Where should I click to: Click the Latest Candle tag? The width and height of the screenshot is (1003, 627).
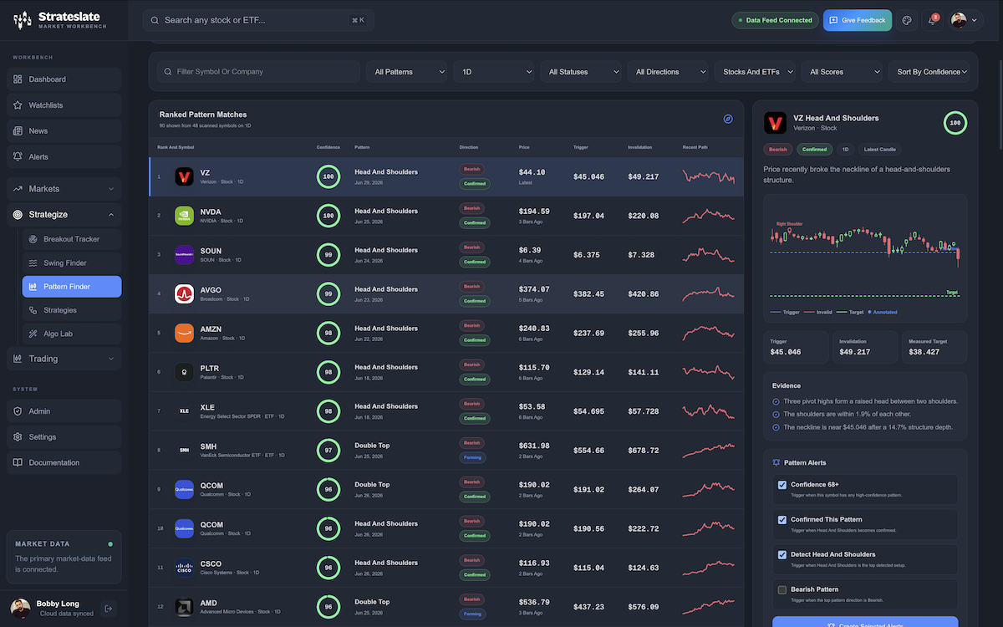pyautogui.click(x=879, y=150)
